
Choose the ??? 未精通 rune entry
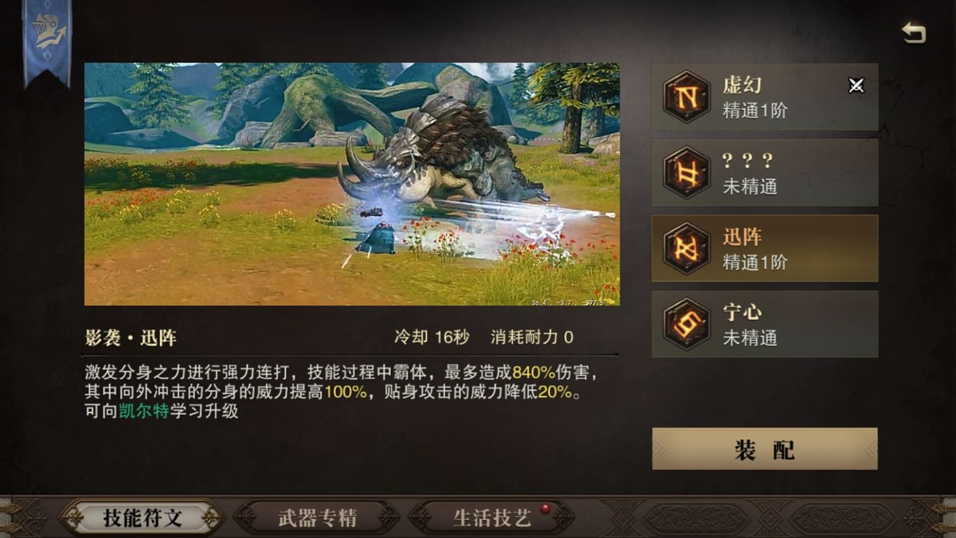click(x=765, y=172)
